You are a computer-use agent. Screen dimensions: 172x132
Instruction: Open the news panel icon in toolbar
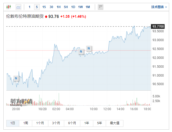coord(100,7)
